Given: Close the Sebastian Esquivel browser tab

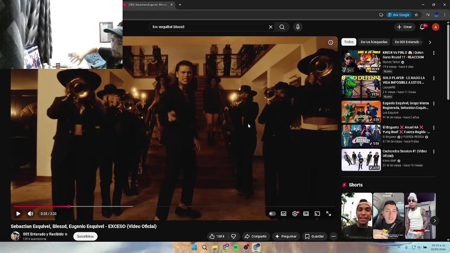Looking at the screenshot, I should (172, 5).
